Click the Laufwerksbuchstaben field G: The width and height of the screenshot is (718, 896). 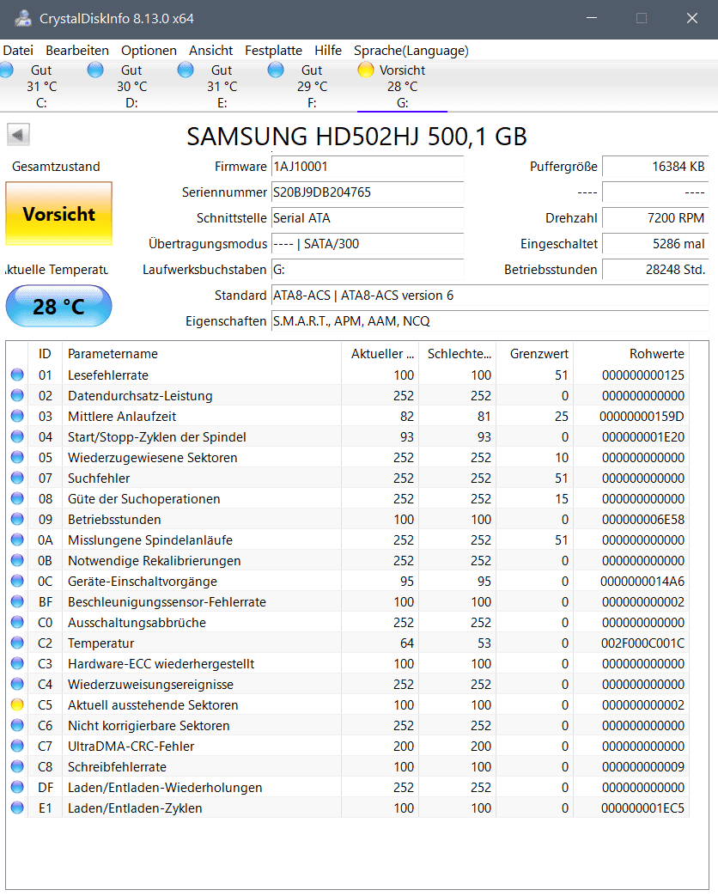click(x=368, y=269)
